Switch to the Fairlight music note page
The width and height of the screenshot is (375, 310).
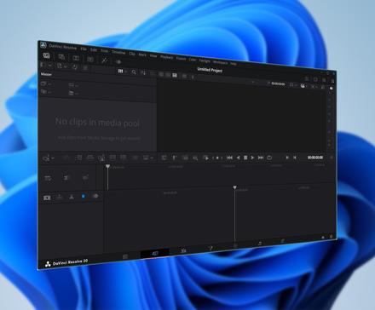point(260,244)
